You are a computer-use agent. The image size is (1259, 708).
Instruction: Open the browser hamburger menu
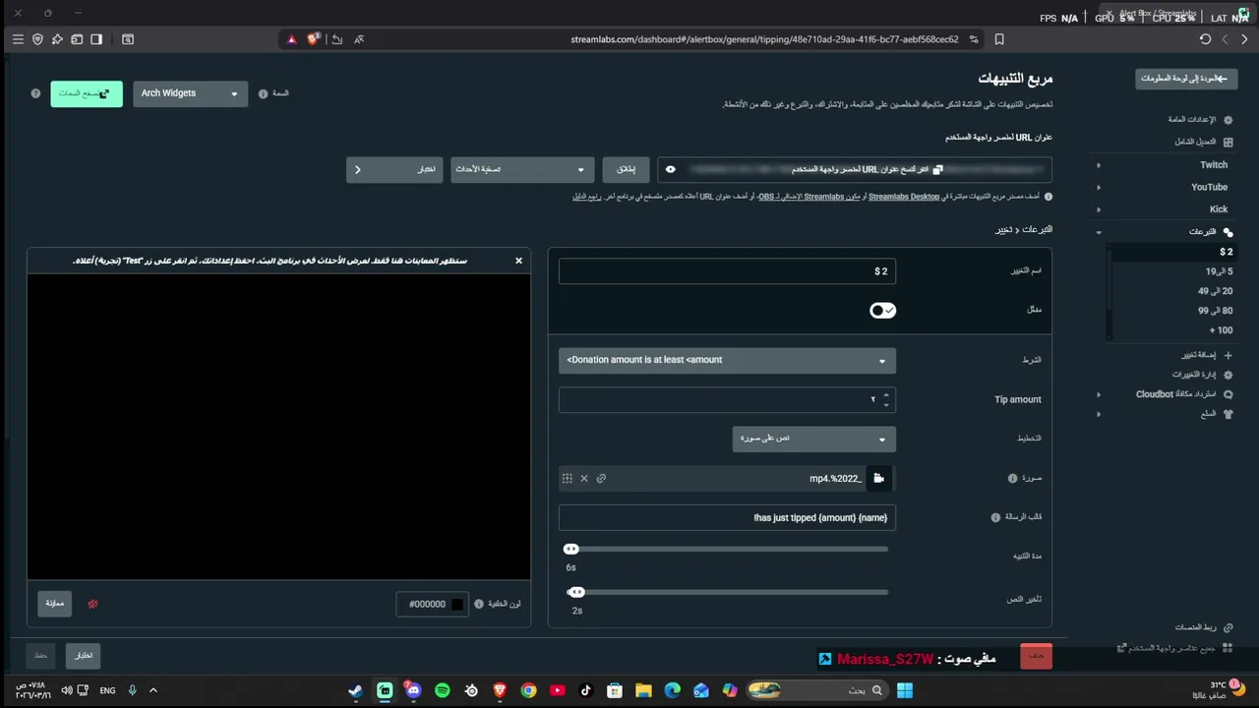tap(18, 39)
